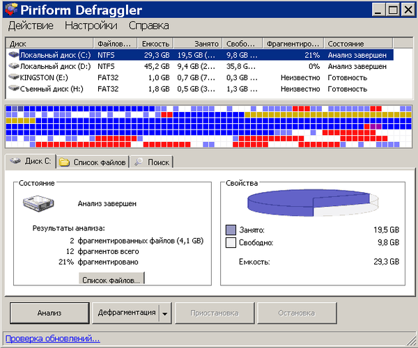Image resolution: width=418 pixels, height=348 pixels.
Task: Select the Съемный диск (H:) row
Action: click(x=200, y=88)
